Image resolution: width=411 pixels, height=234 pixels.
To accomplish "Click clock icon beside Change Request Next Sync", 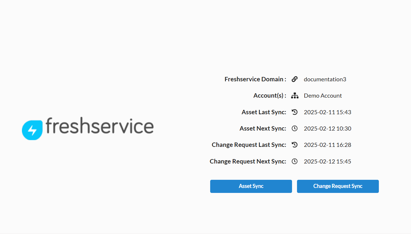I will (x=294, y=161).
